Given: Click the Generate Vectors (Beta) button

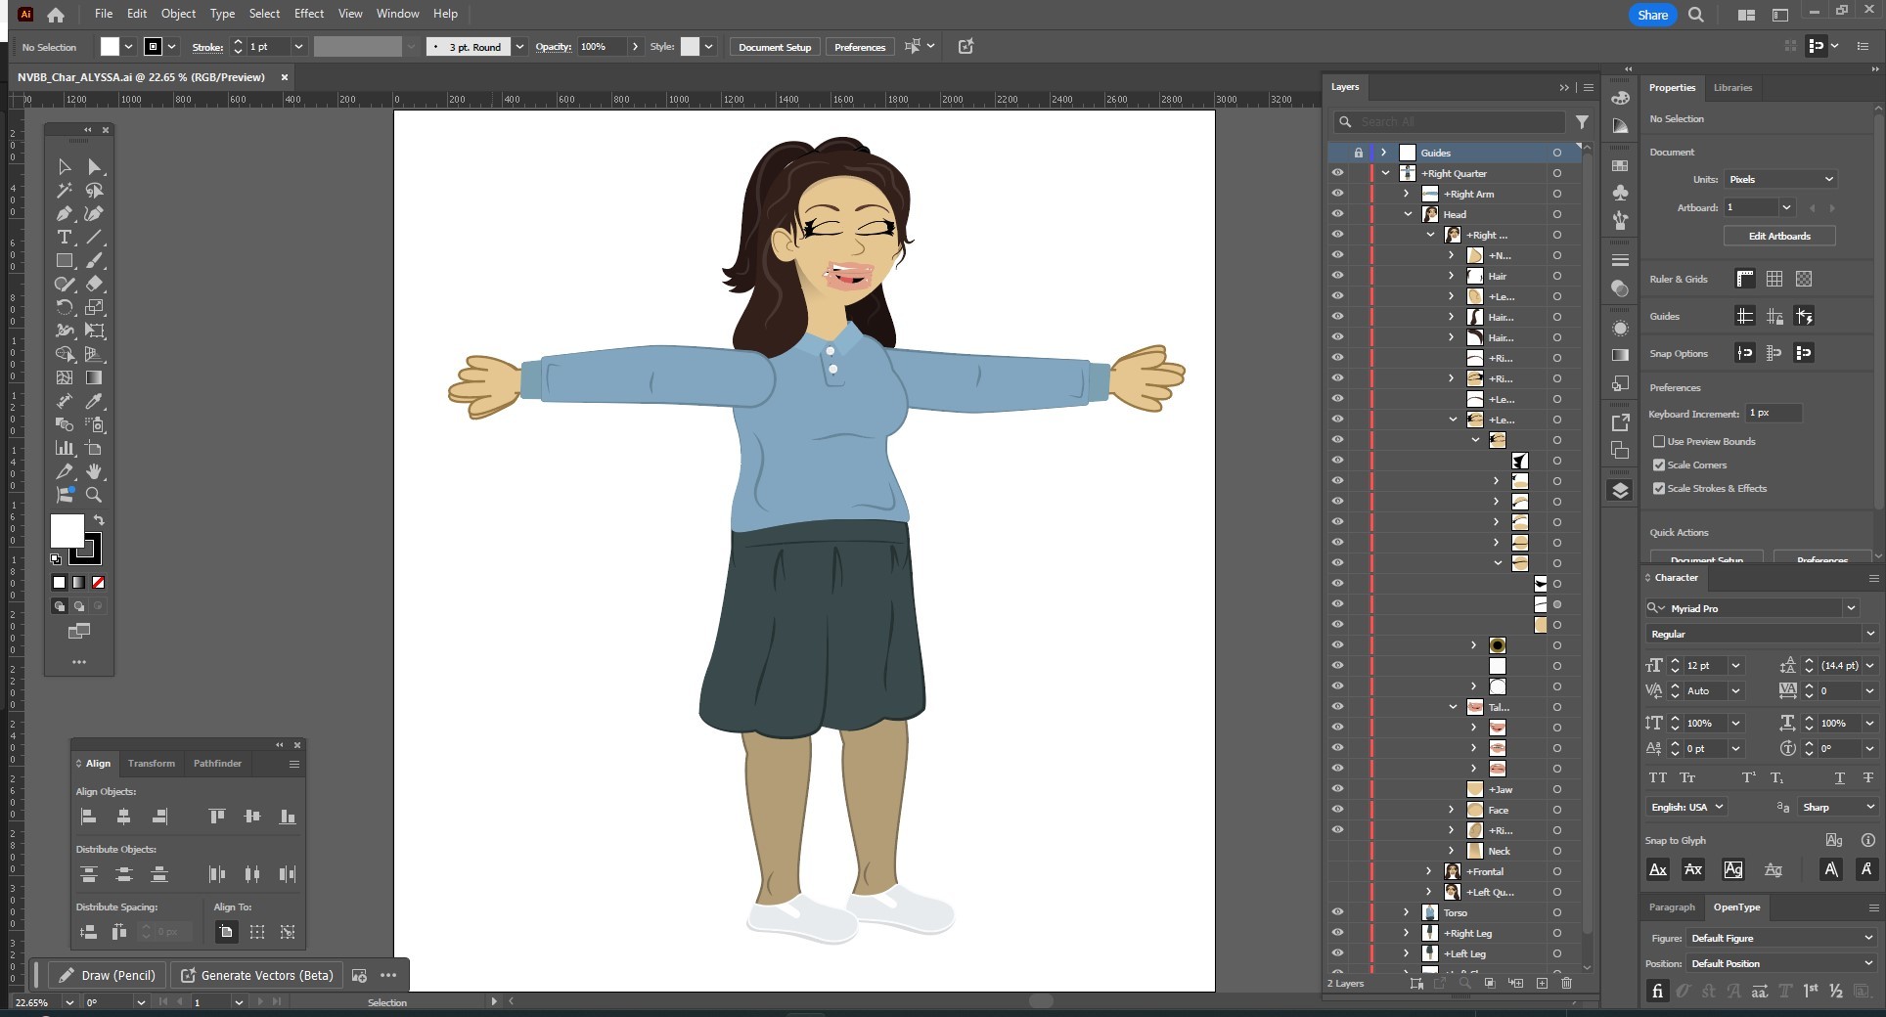Looking at the screenshot, I should pyautogui.click(x=255, y=975).
